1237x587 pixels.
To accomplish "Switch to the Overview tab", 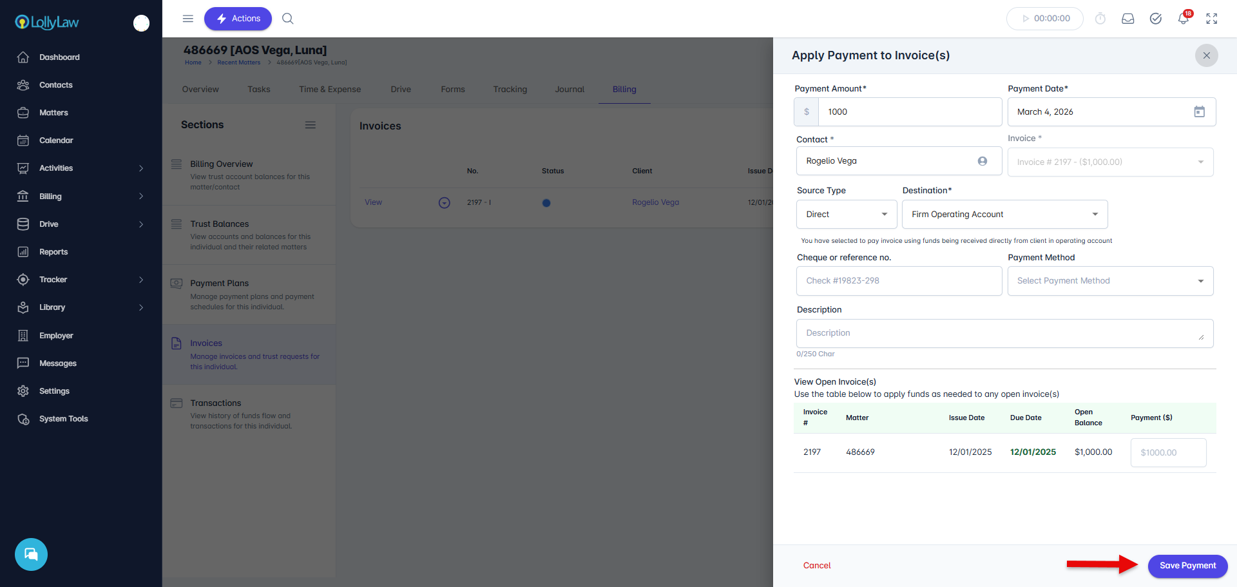I will (x=200, y=90).
